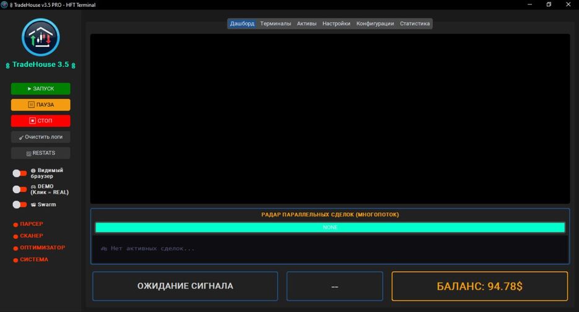Click the RESTATS button
579x312 pixels.
pyautogui.click(x=41, y=153)
